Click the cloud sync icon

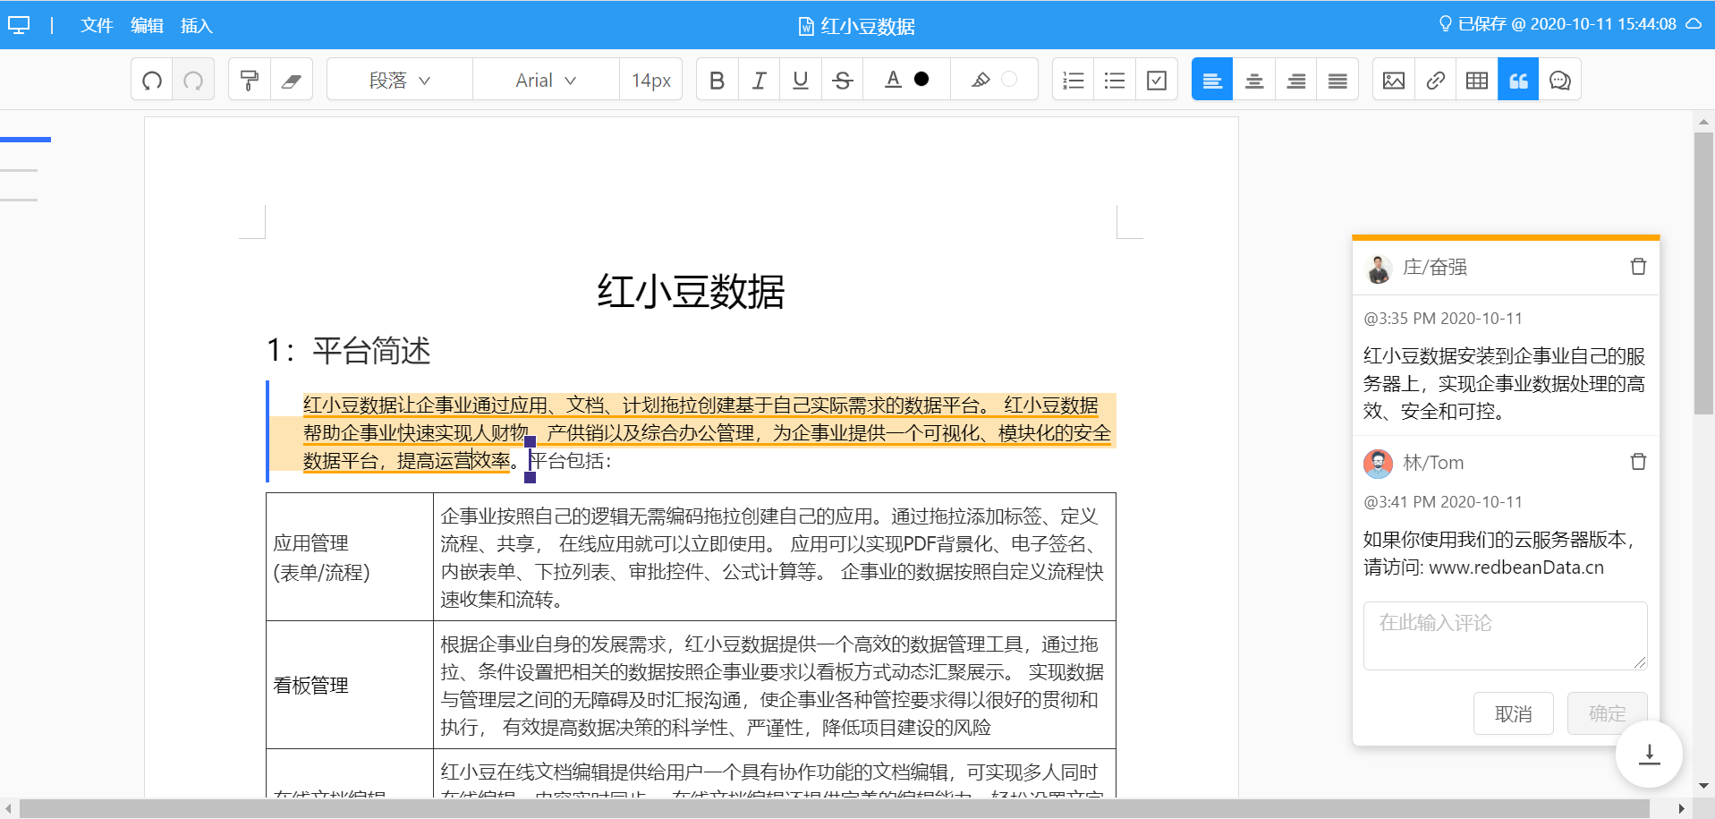click(1694, 24)
